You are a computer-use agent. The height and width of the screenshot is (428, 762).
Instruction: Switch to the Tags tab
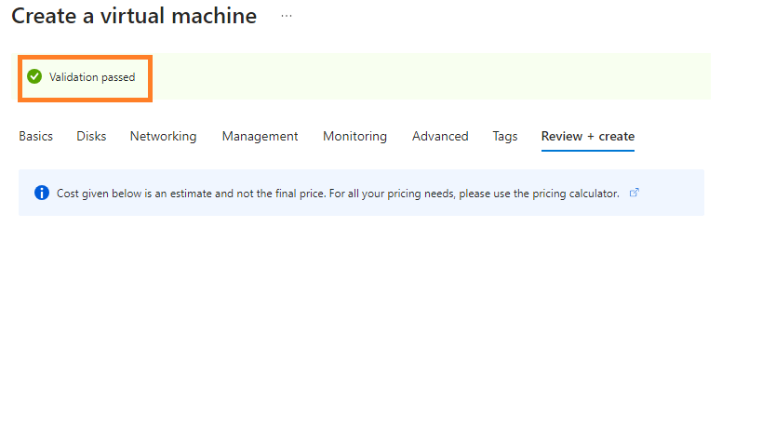tap(505, 137)
